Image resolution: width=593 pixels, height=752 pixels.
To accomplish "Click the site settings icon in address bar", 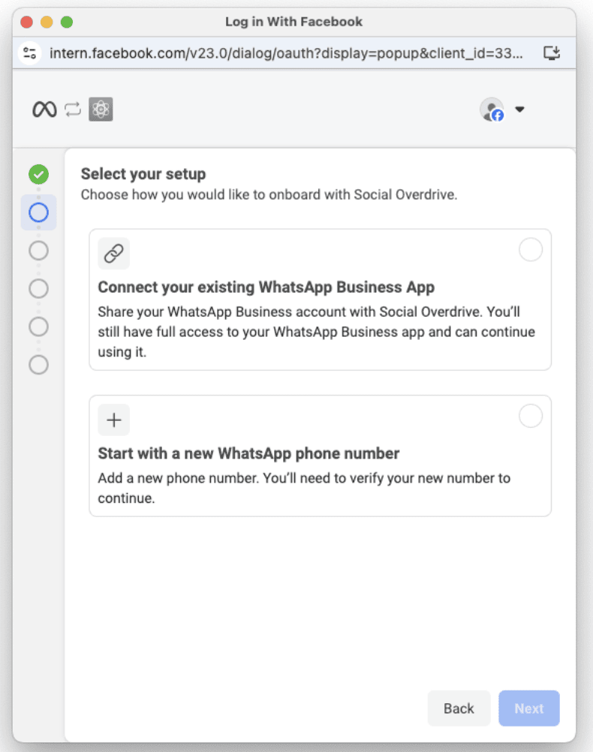I will click(30, 53).
